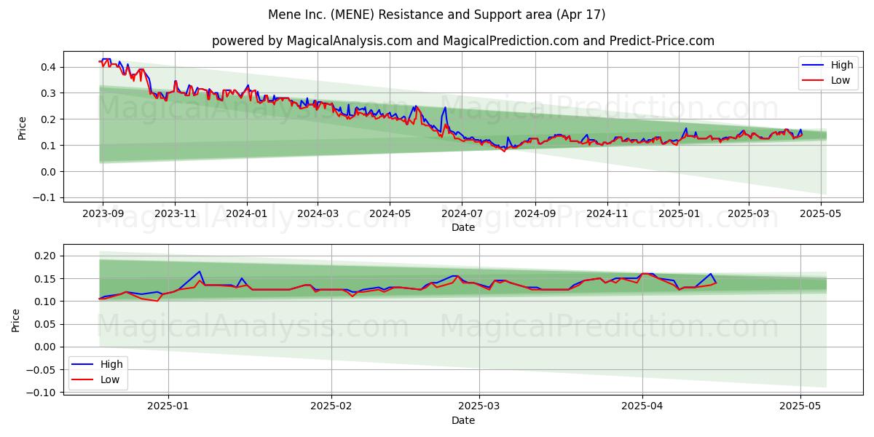
Task: Click the top chart x-axis label '2024-09'
Action: click(x=535, y=213)
